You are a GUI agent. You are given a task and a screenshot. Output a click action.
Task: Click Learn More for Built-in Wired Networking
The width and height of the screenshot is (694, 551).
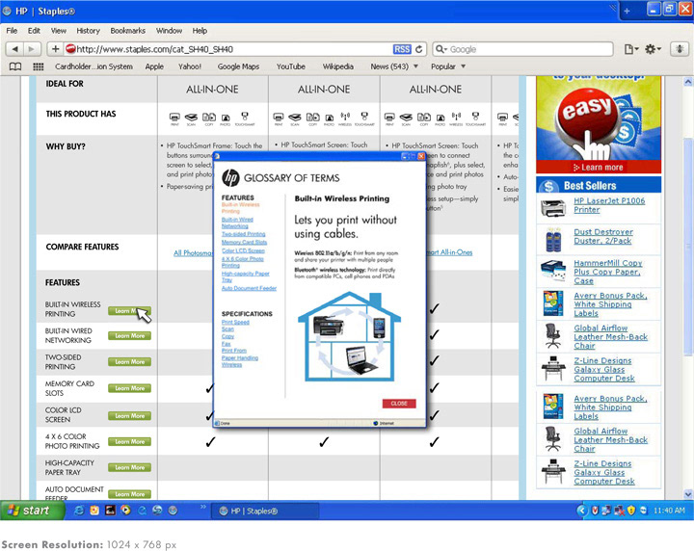[130, 336]
